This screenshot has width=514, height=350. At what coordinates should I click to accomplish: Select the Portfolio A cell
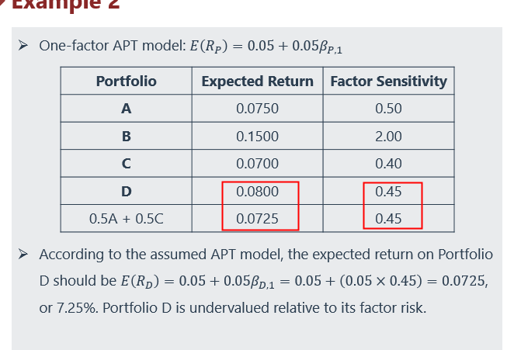(126, 109)
